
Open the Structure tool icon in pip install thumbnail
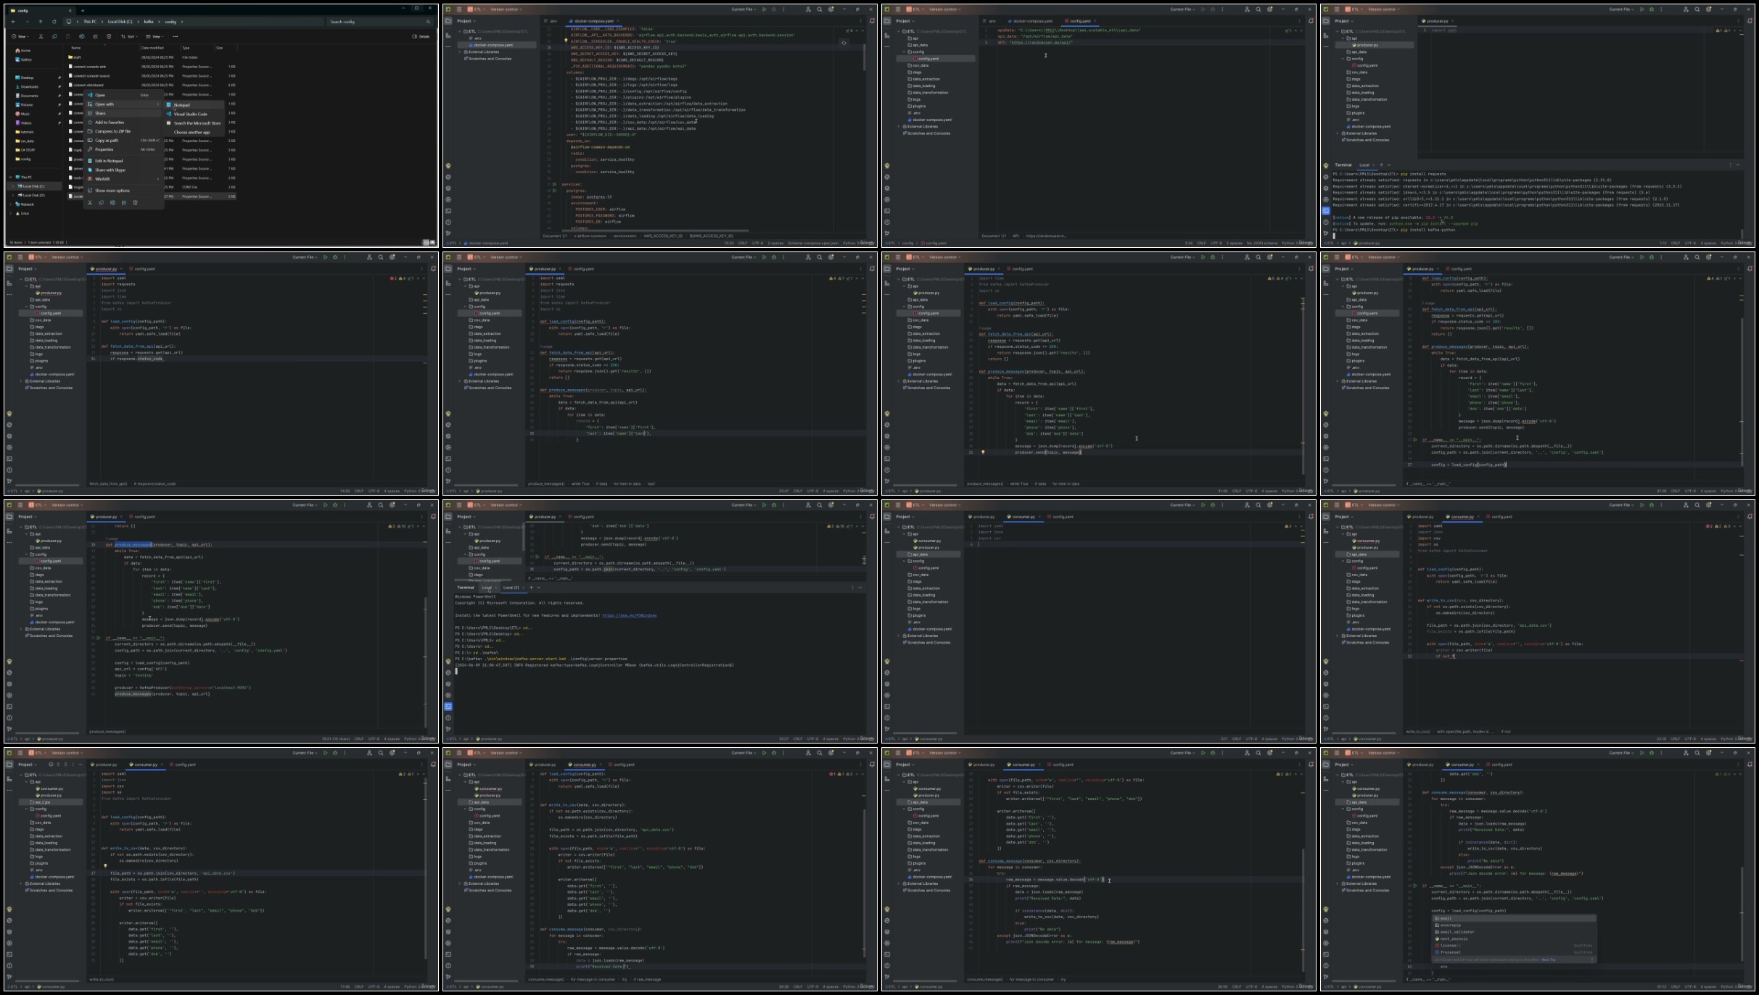pyautogui.click(x=1326, y=36)
